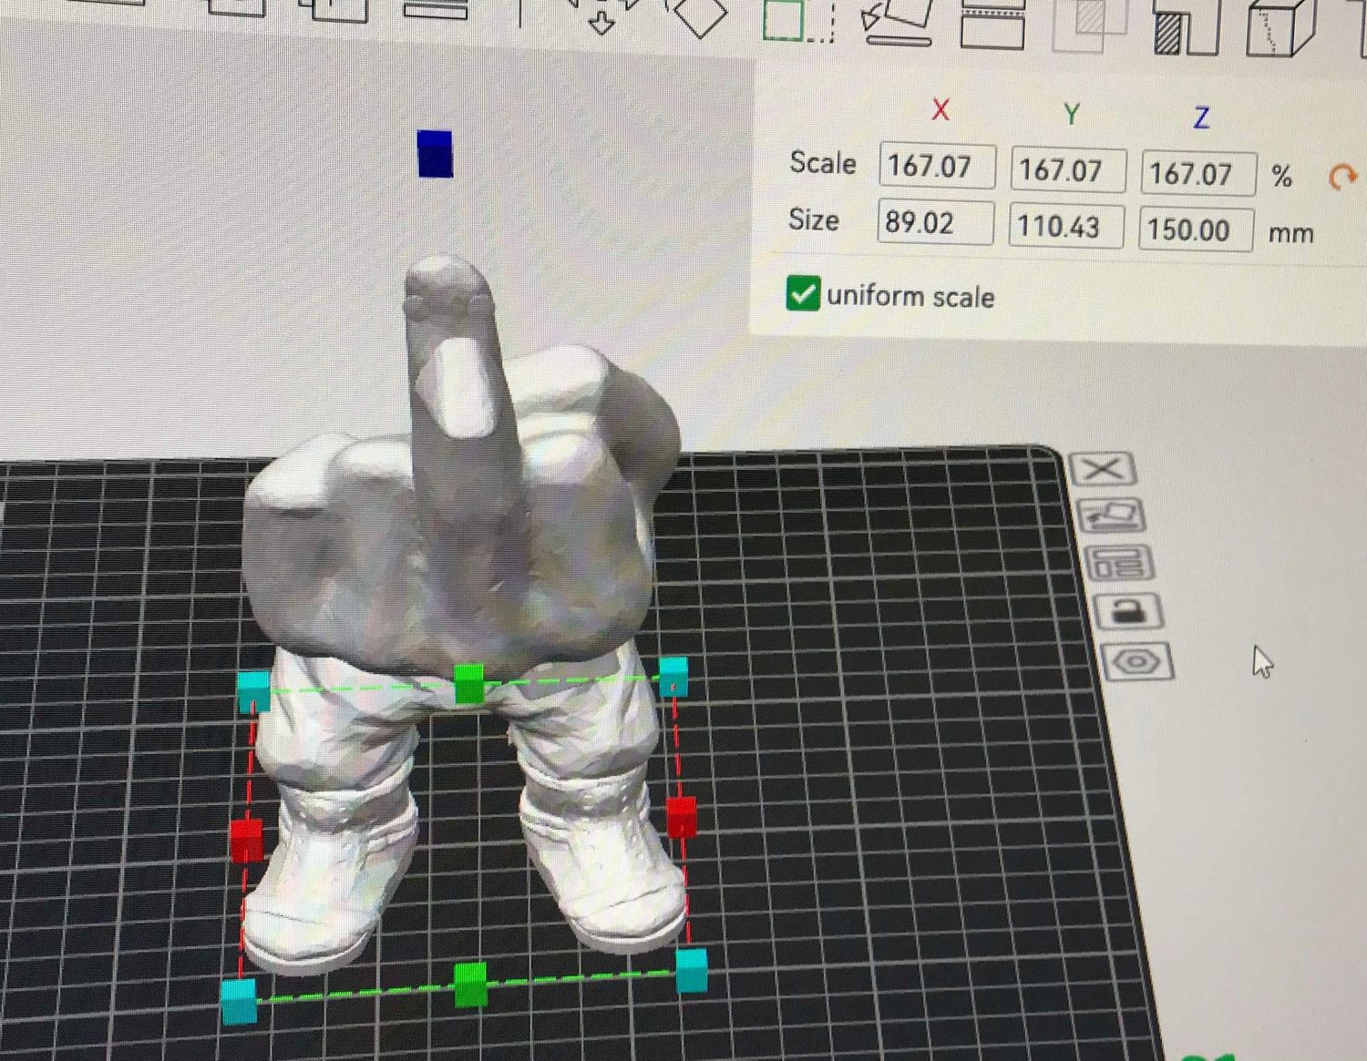Toggle the plate lock icon
Image resolution: width=1367 pixels, height=1061 pixels.
(1129, 610)
